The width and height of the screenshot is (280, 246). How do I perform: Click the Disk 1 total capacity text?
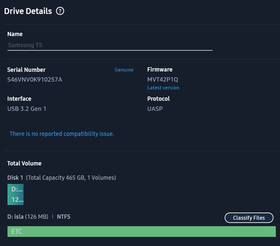click(62, 178)
